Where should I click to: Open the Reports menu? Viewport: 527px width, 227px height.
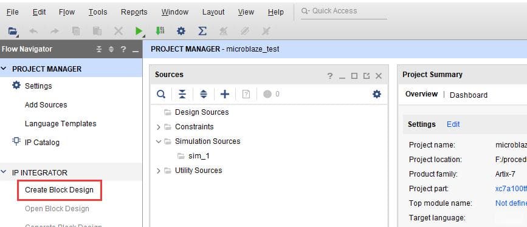click(x=134, y=12)
